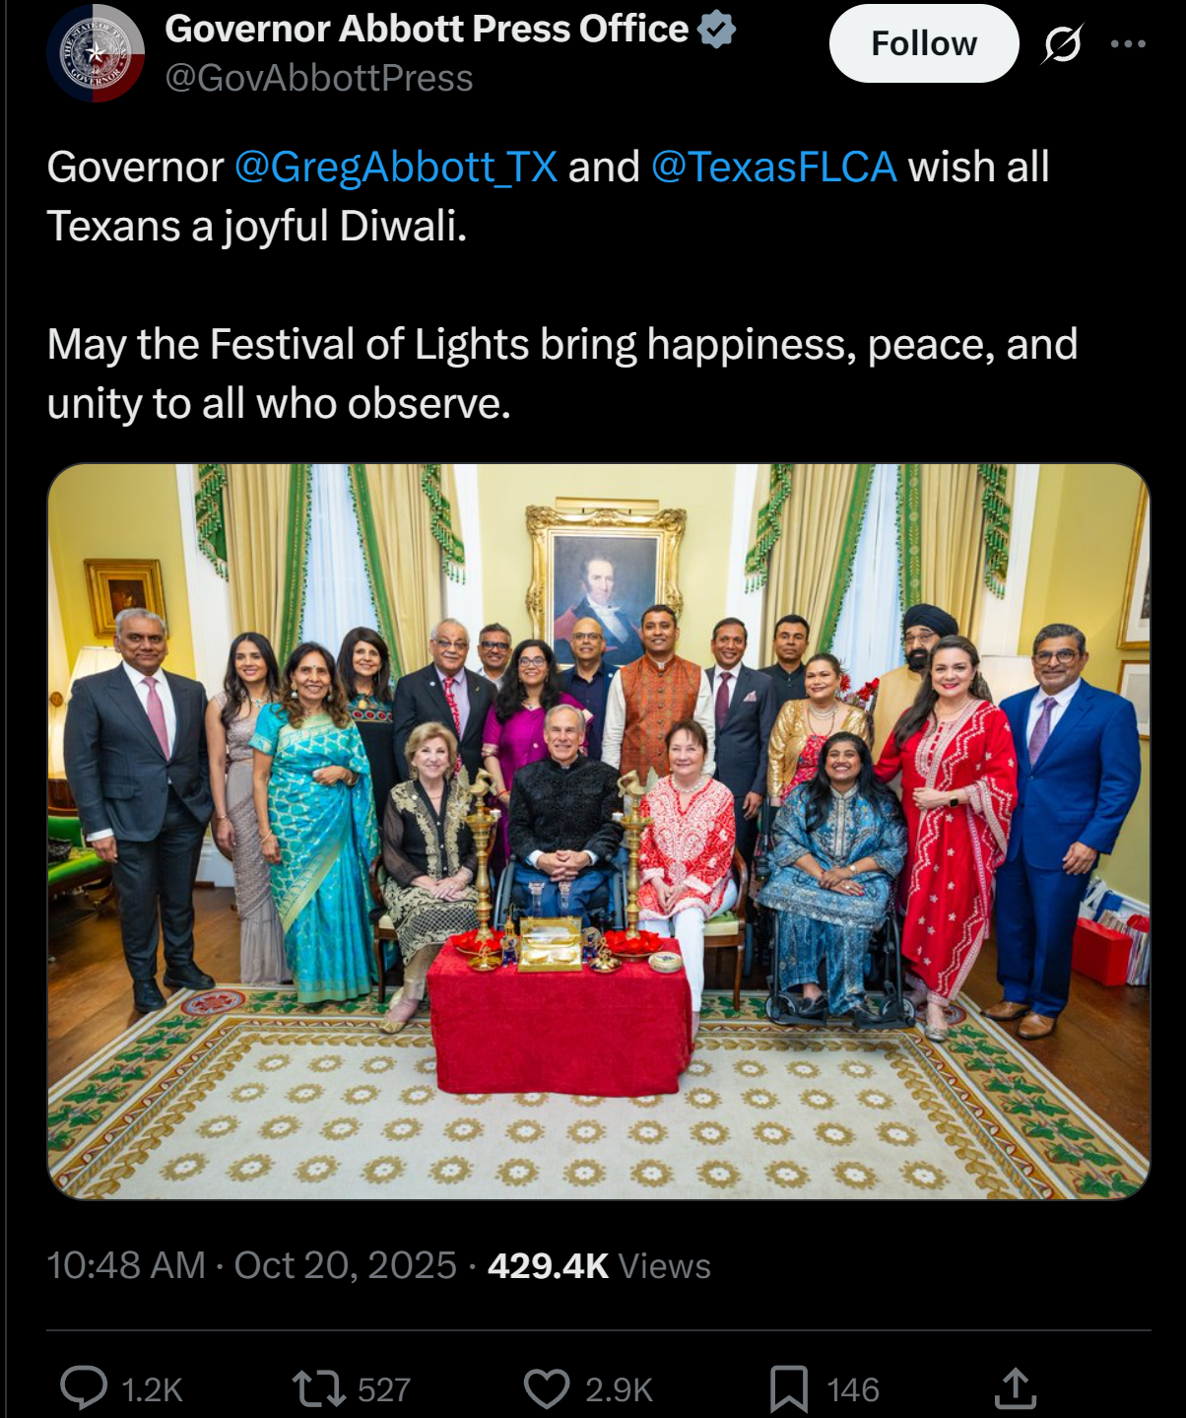Click the @GovAbbottPress handle
This screenshot has height=1418, width=1186.
[x=319, y=78]
